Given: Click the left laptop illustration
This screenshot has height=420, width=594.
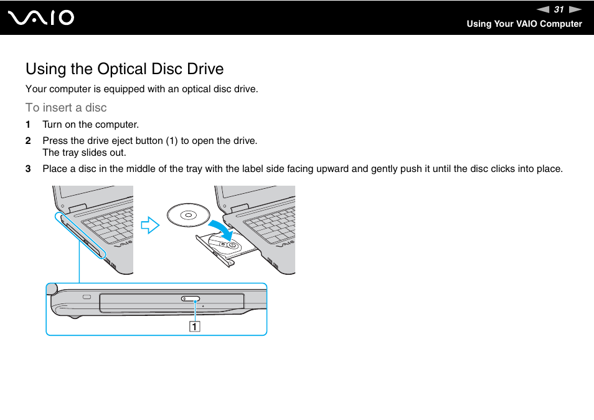Looking at the screenshot, I should point(93,230).
